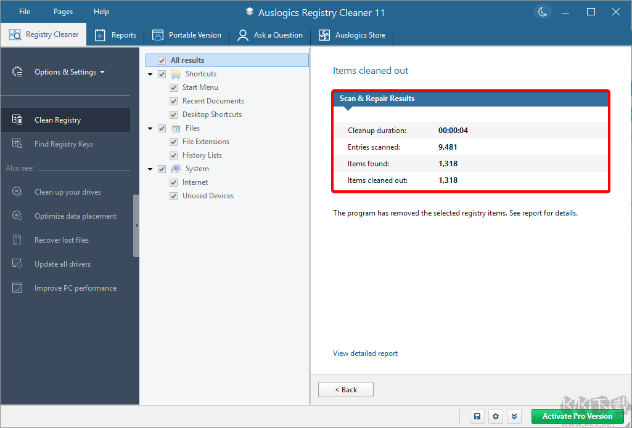Open Optimize data placement
Viewport: 632px width, 428px height.
(75, 216)
